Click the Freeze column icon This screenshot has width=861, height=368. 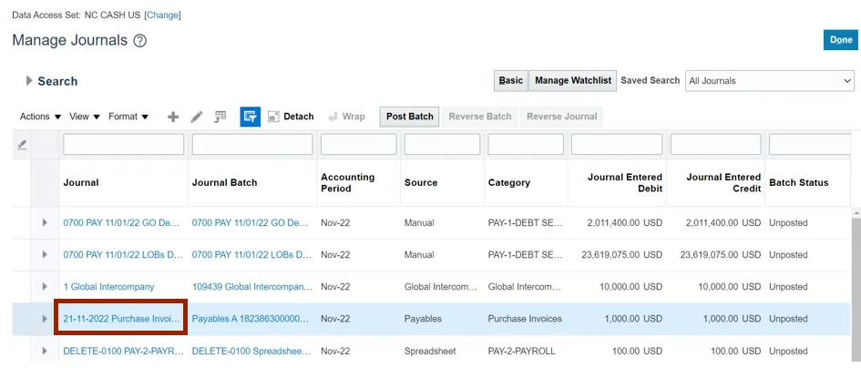(220, 117)
